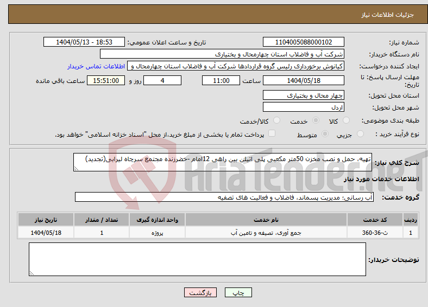This screenshot has height=307, width=428.
Task: Click the unit cell پروژه
Action: [157, 233]
